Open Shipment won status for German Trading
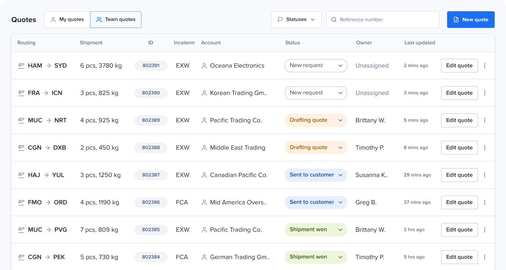The image size is (506, 270). (316, 257)
